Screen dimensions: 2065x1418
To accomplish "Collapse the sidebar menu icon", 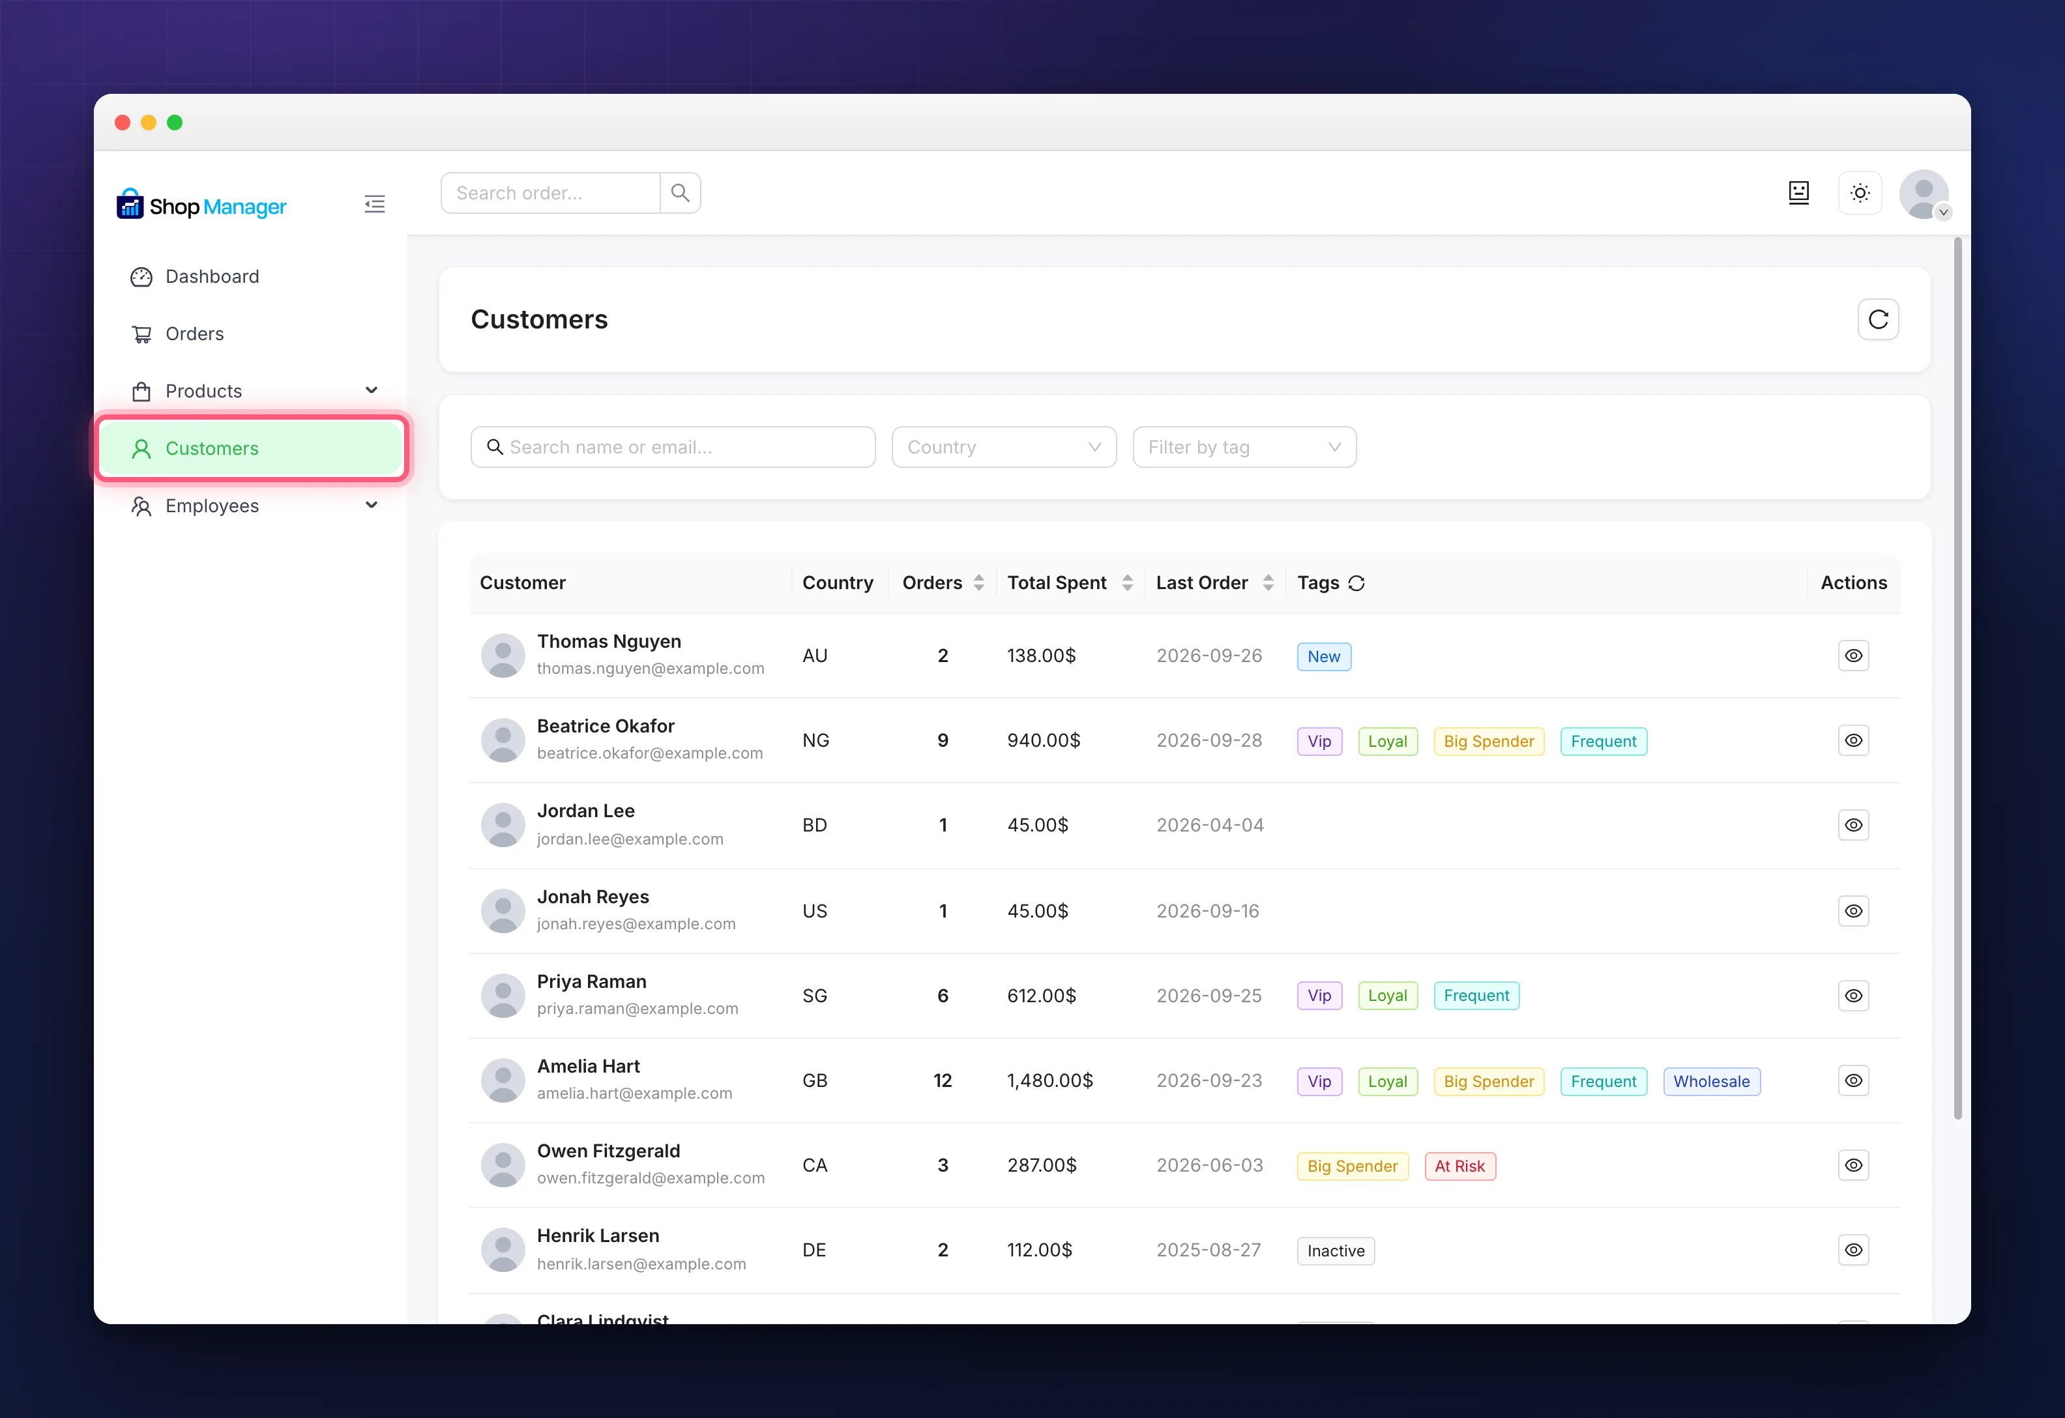I will click(374, 205).
